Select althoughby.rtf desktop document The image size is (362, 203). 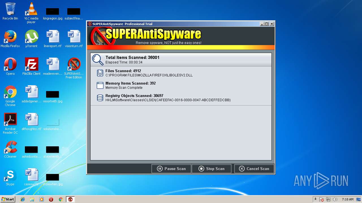(31, 122)
